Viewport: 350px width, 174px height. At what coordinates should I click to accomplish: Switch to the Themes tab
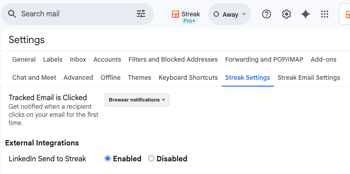pos(140,77)
